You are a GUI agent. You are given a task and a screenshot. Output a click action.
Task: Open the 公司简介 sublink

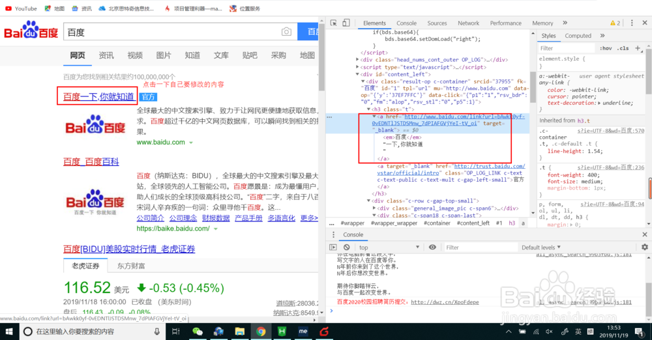click(x=150, y=218)
